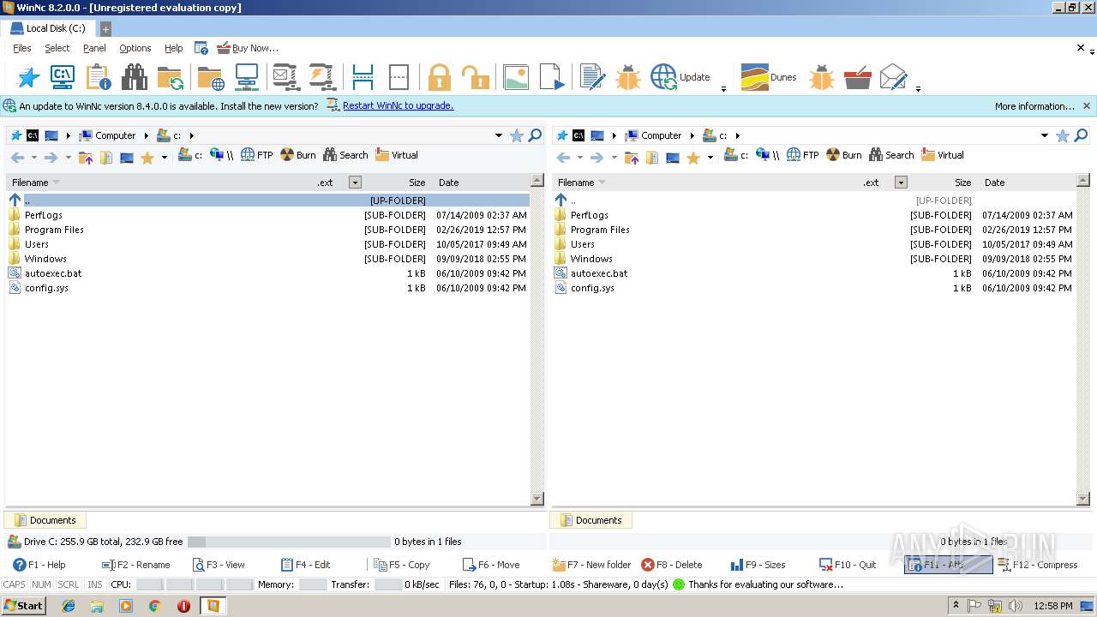This screenshot has width=1097, height=617.
Task: Click Search binoculars in left panel toolbar
Action: 345,155
